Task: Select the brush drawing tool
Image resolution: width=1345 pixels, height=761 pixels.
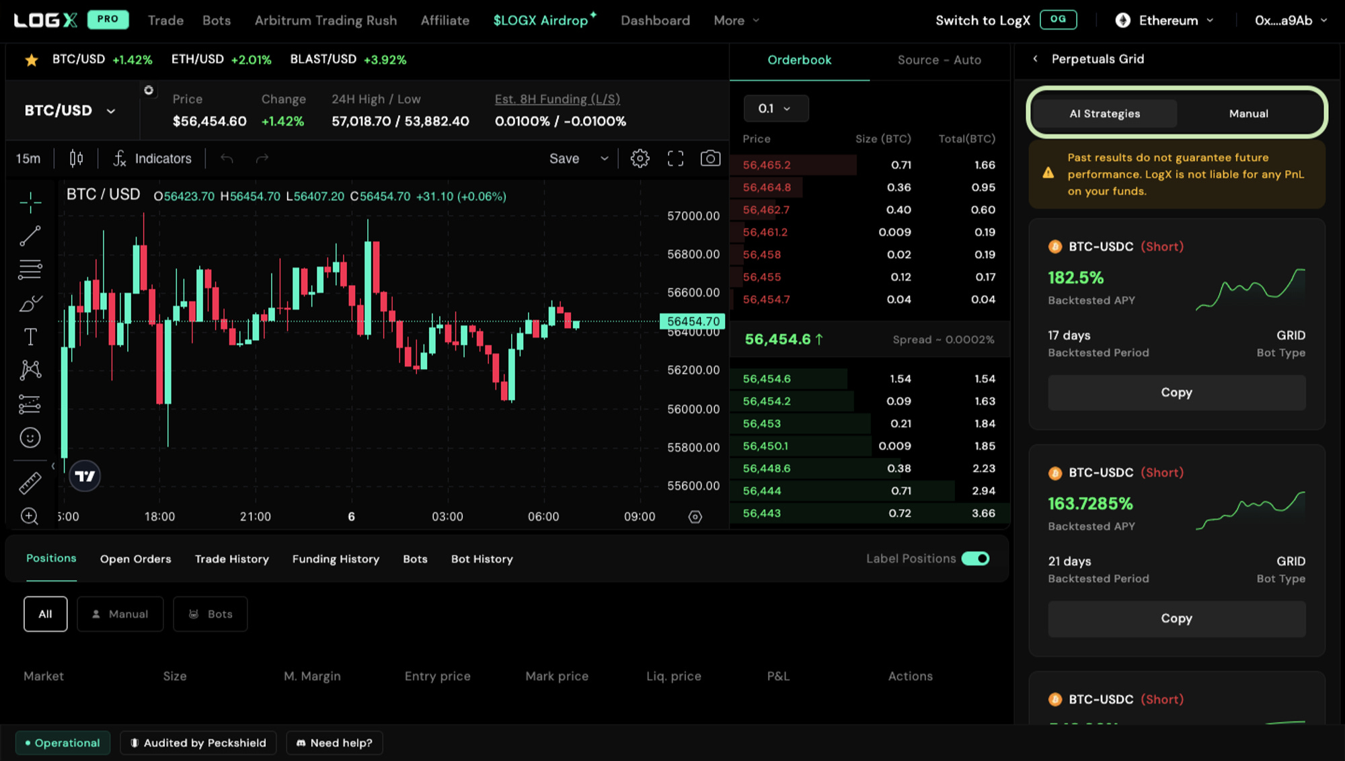Action: click(x=30, y=304)
